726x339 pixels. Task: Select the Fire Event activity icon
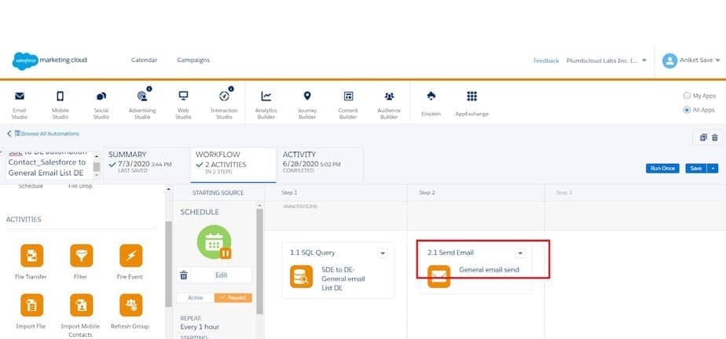click(x=131, y=256)
